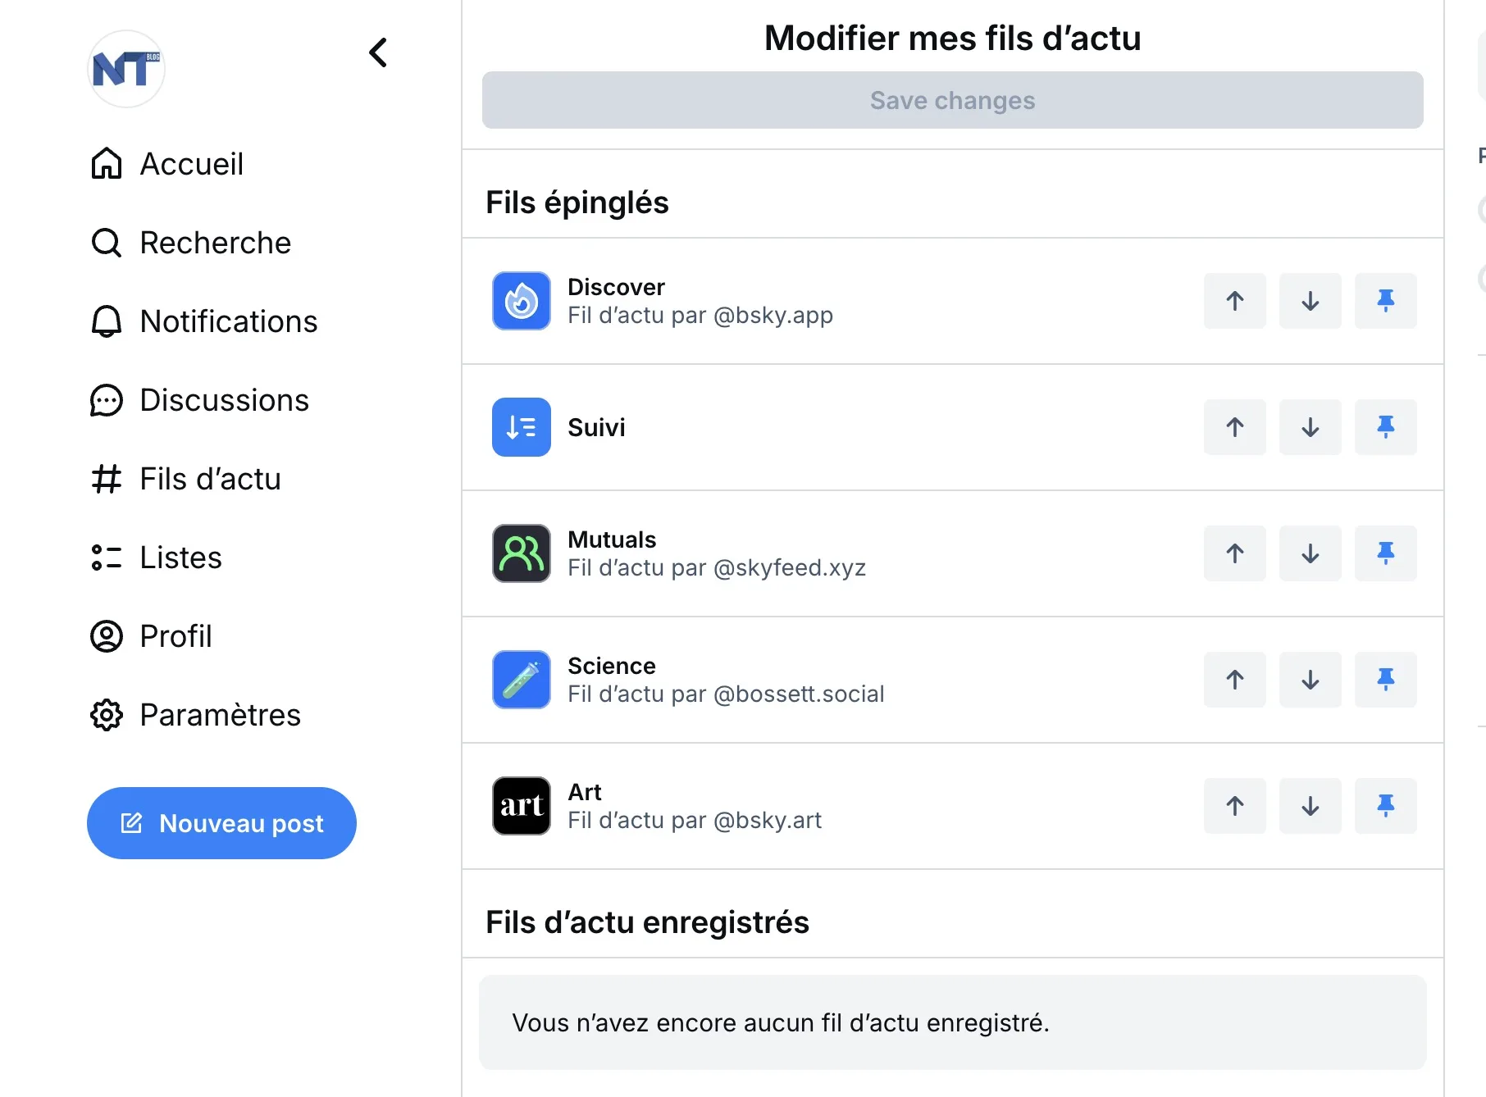
Task: Open Paramètres settings
Action: click(196, 715)
